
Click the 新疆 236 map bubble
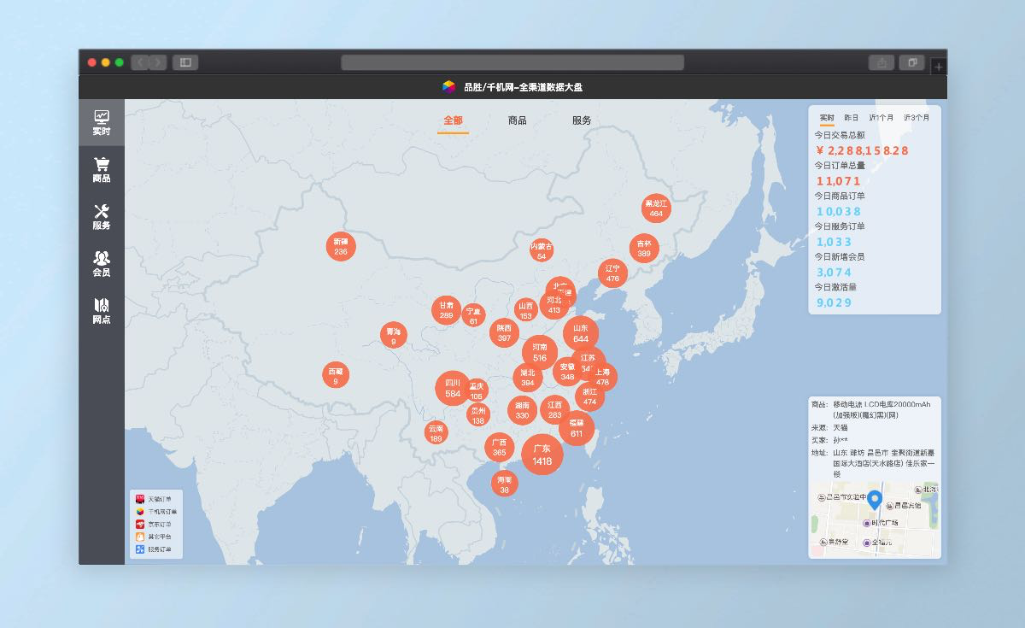pyautogui.click(x=341, y=247)
